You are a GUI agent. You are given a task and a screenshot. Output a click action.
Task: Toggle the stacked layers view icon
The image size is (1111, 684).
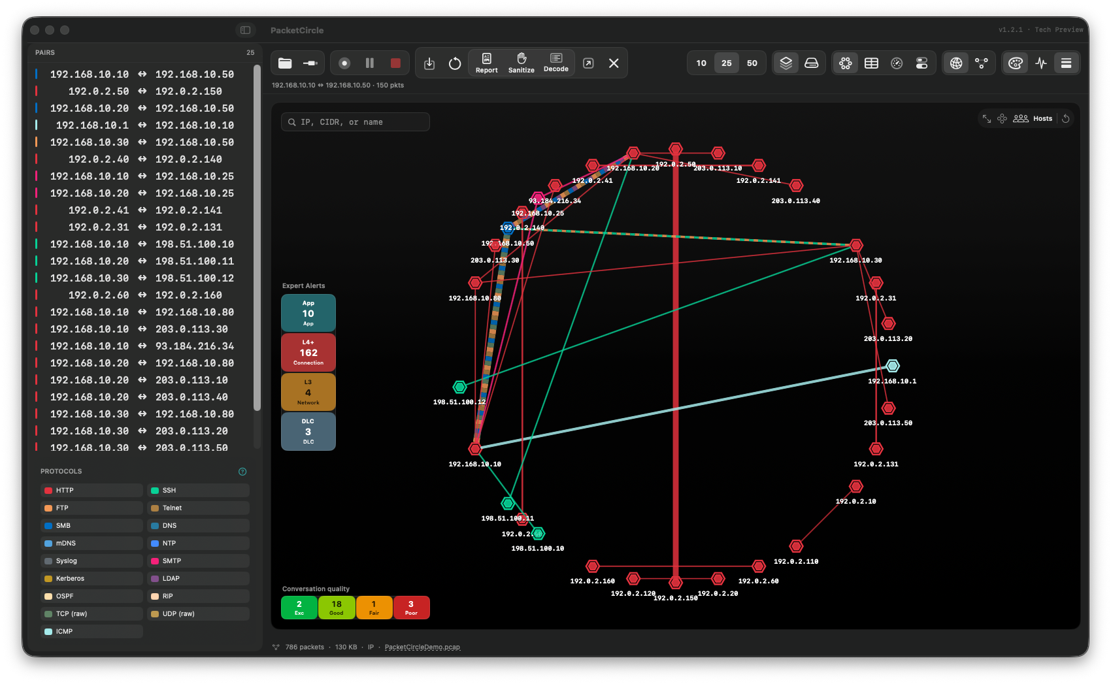coord(786,63)
